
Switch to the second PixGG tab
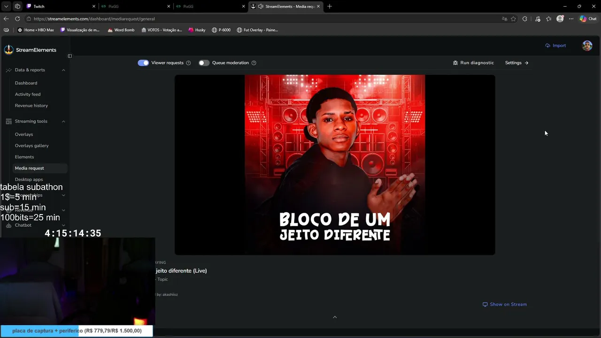click(211, 7)
